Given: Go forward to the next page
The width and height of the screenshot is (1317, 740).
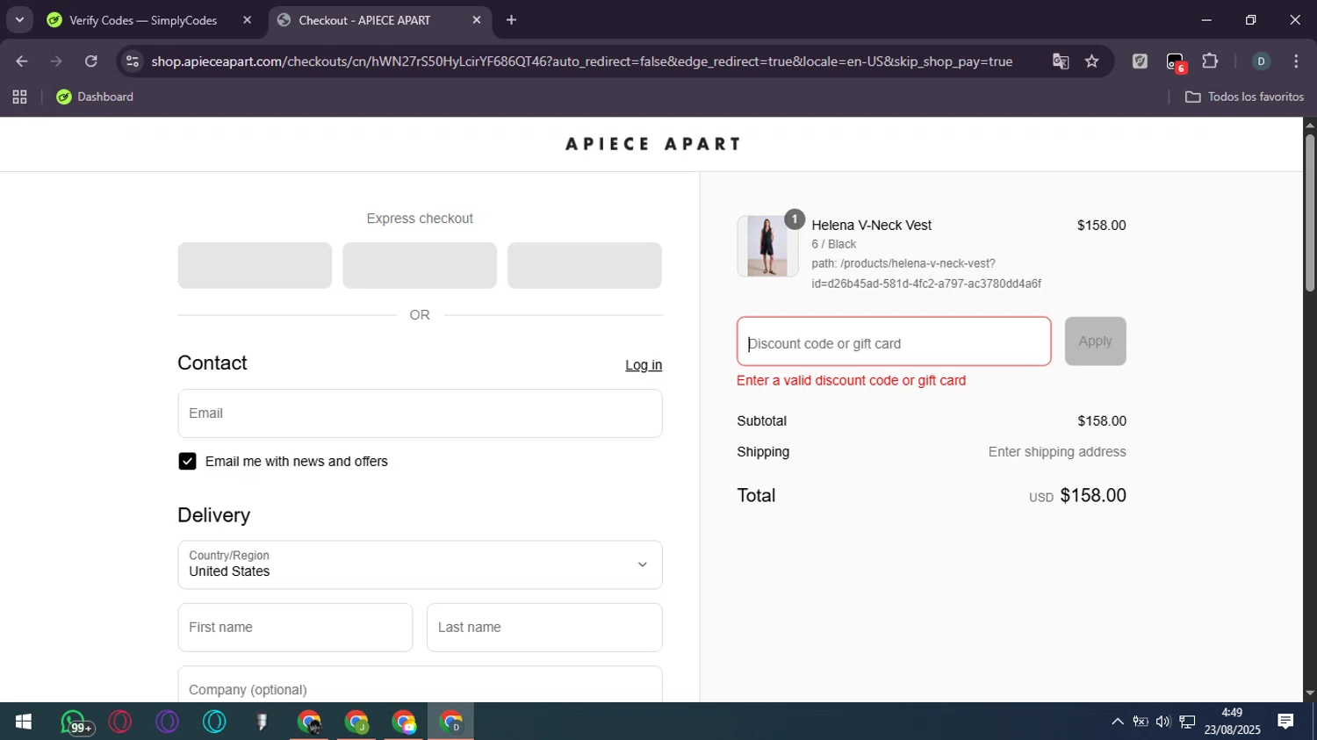Looking at the screenshot, I should click(56, 61).
